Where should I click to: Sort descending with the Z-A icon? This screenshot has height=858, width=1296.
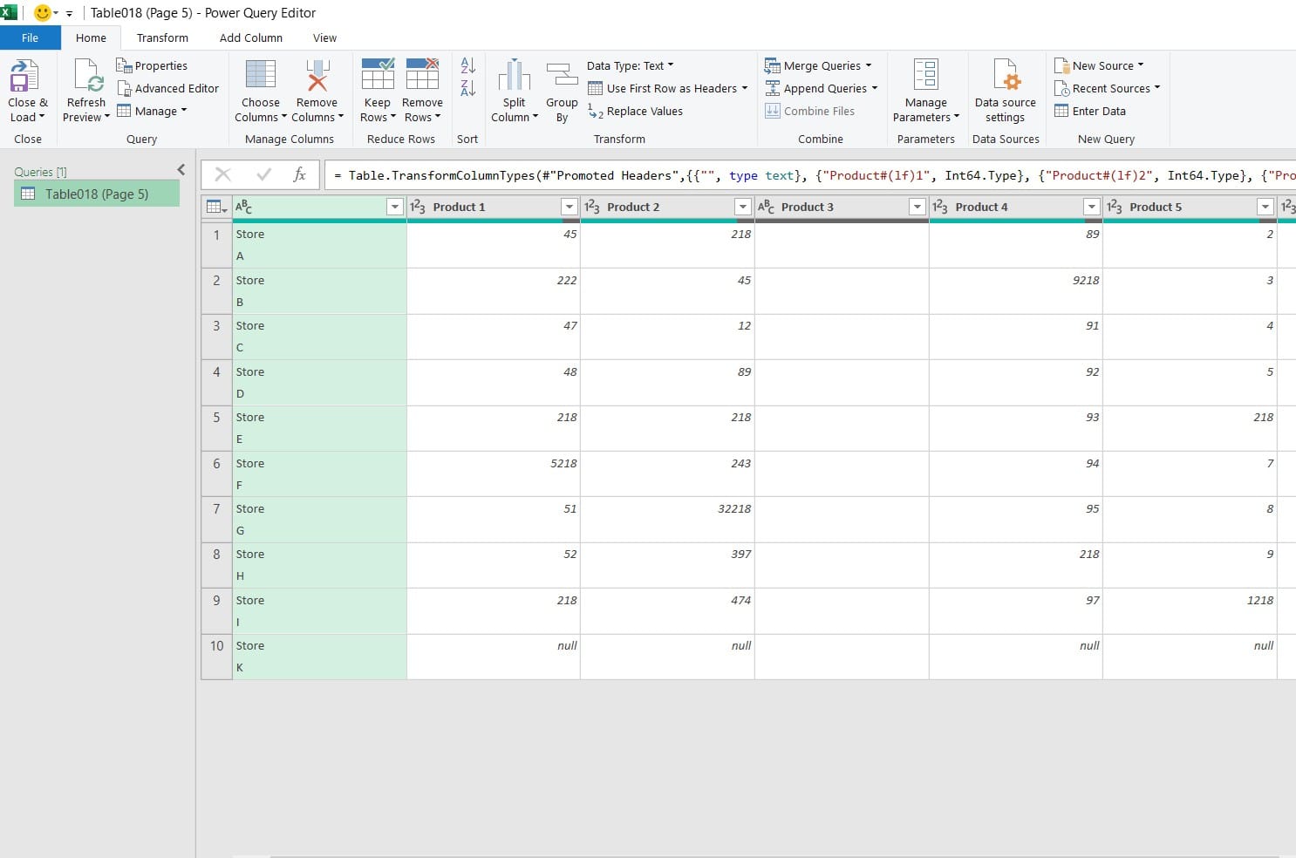pyautogui.click(x=467, y=88)
